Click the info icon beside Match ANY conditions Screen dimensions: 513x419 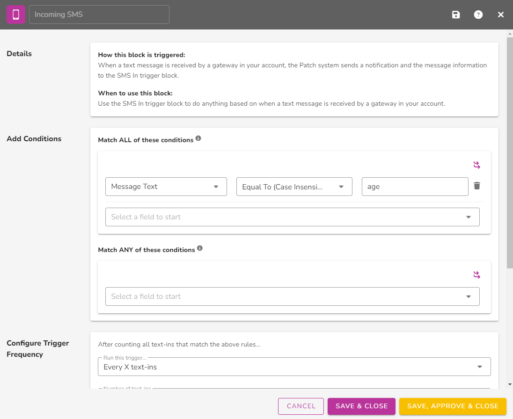tap(200, 247)
